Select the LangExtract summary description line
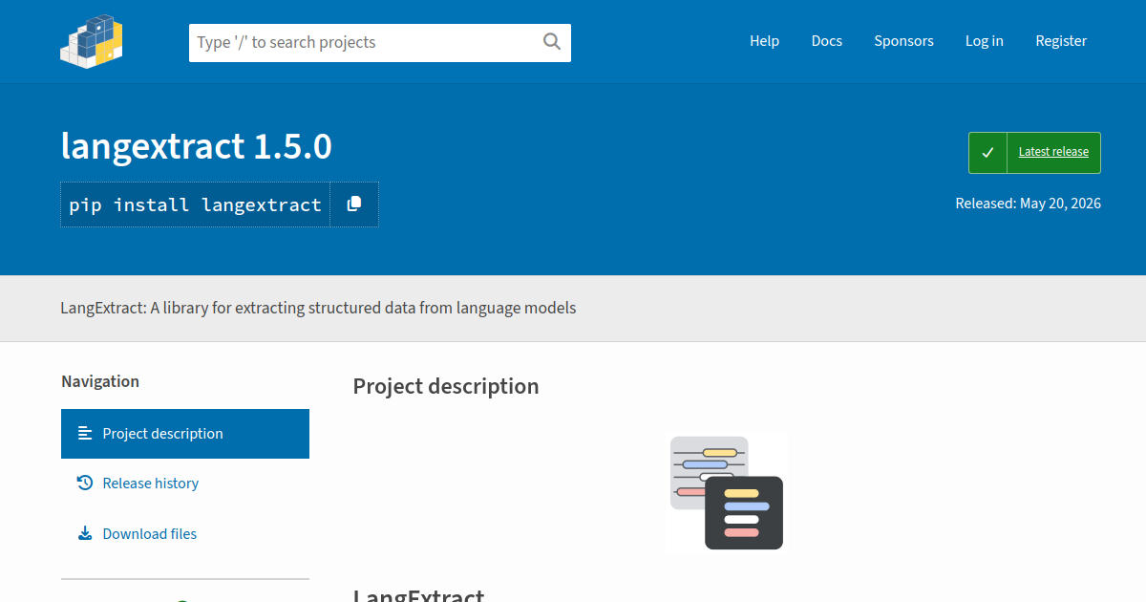1146x602 pixels. click(318, 308)
